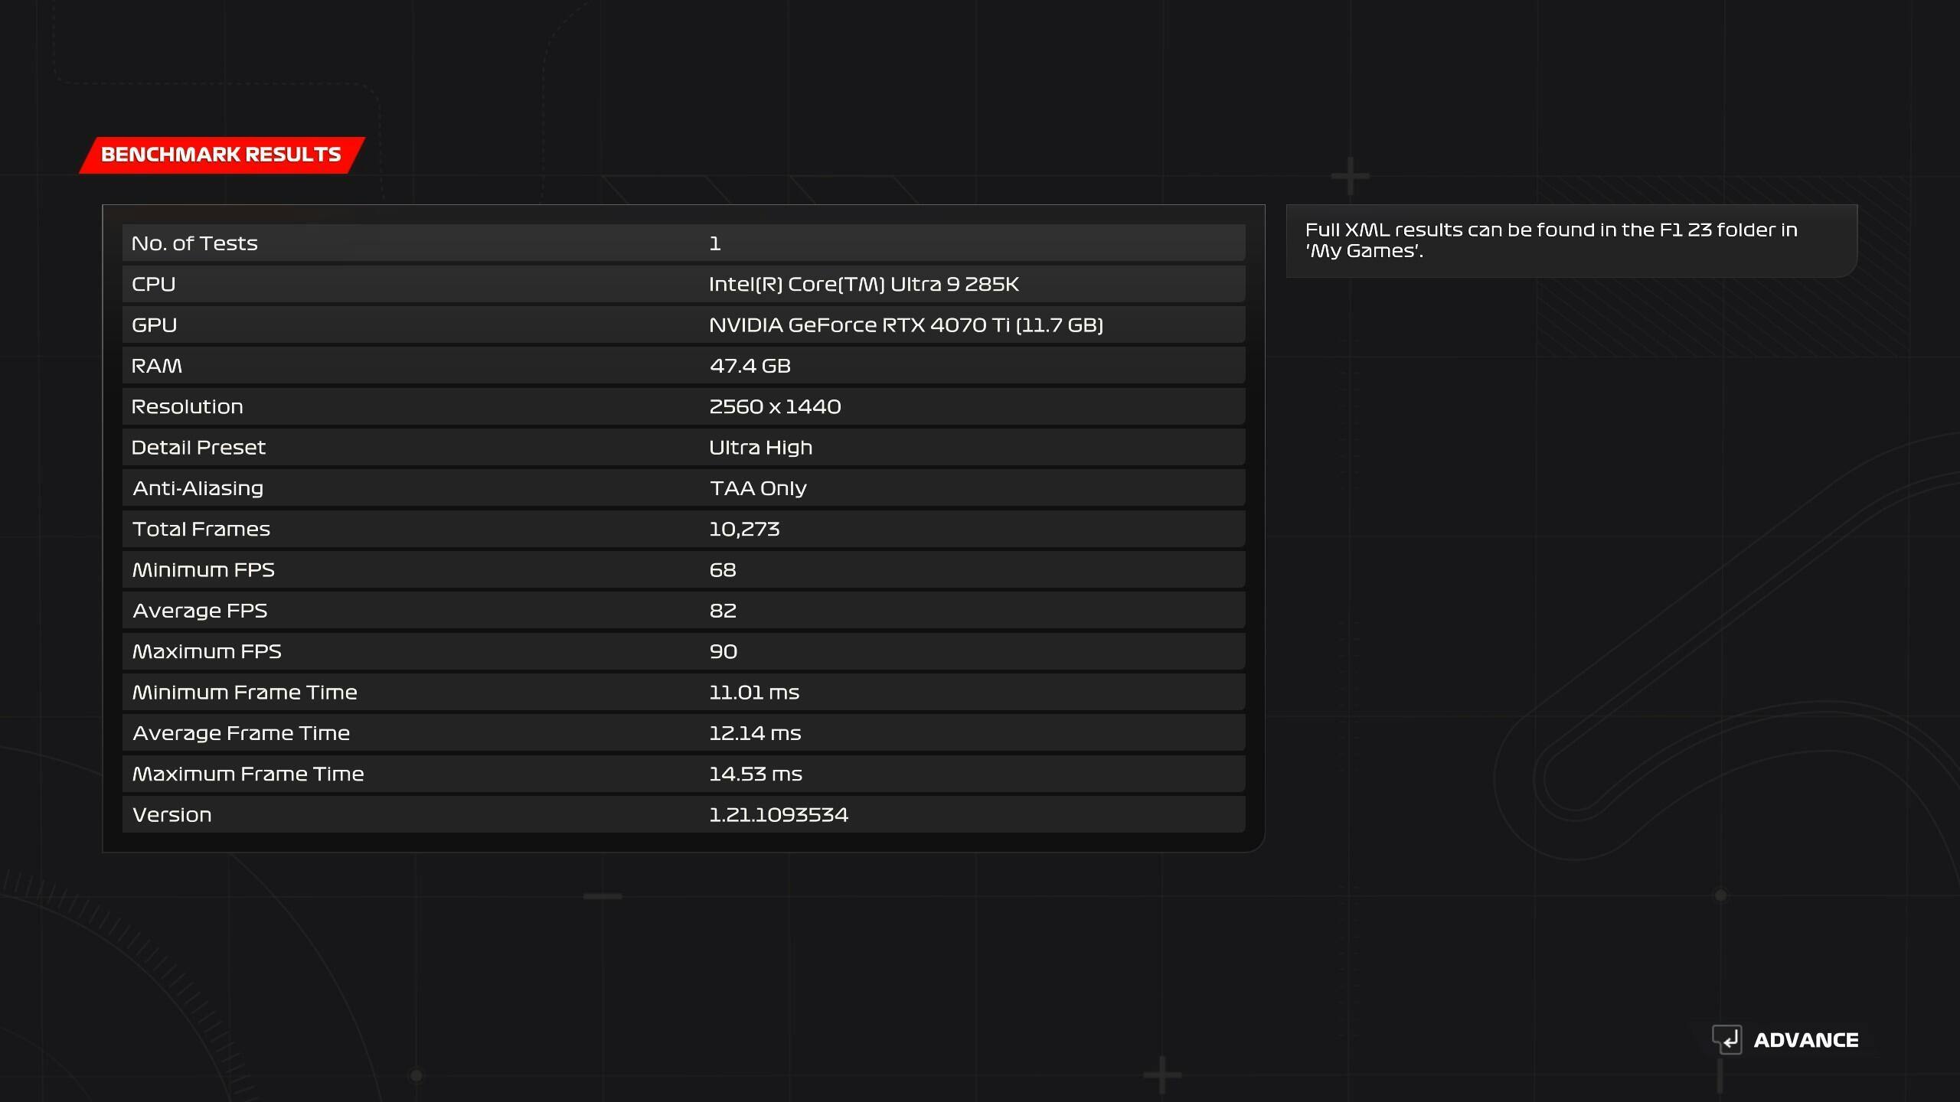
Task: Select the Detail Preset row label
Action: click(198, 448)
